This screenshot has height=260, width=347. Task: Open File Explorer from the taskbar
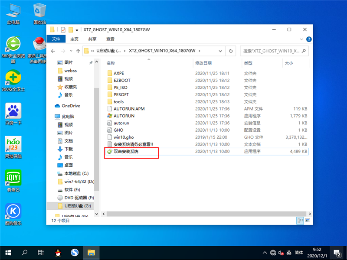[x=91, y=253]
